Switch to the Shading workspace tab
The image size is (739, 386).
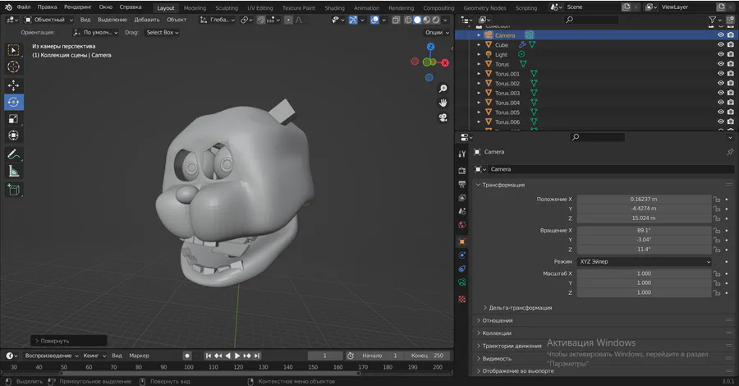(x=334, y=8)
